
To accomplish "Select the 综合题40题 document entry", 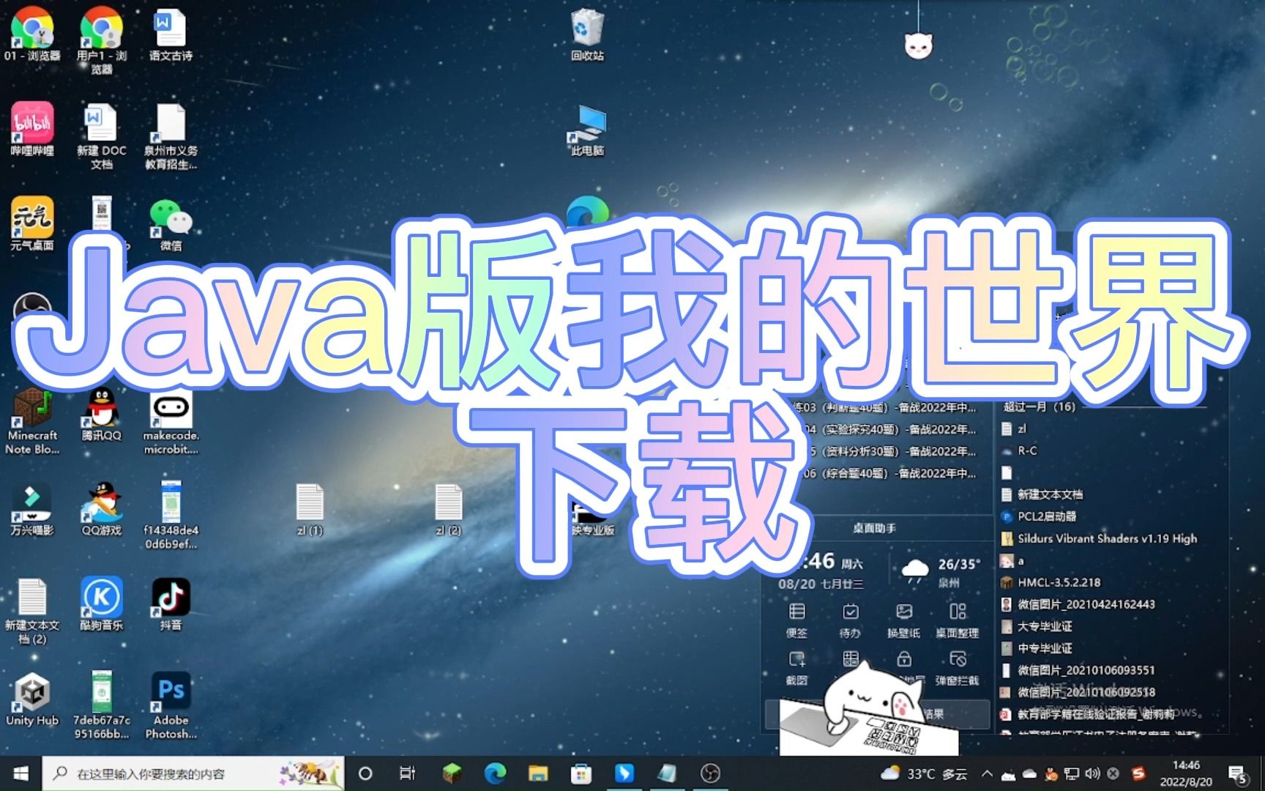I will pyautogui.click(x=889, y=473).
